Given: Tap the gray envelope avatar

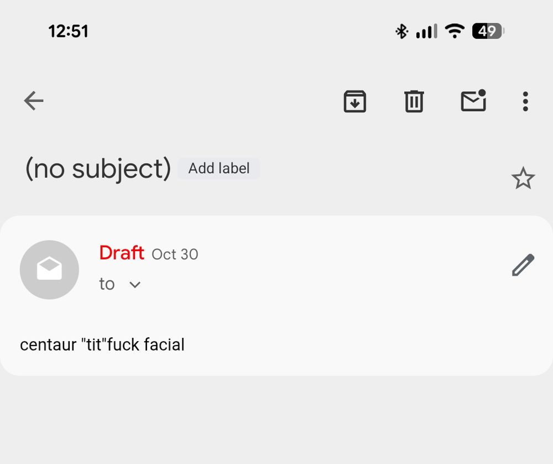Looking at the screenshot, I should click(49, 270).
